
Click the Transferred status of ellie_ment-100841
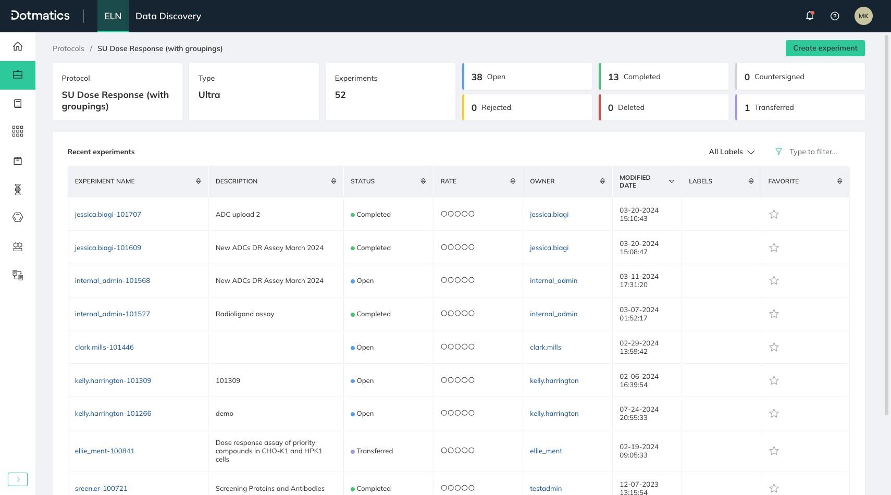[x=372, y=451]
